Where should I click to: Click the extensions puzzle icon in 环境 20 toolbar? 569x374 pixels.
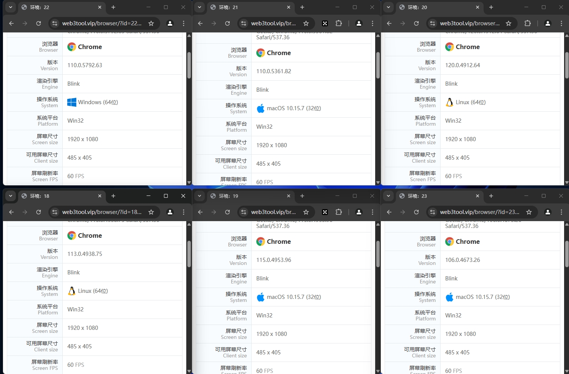527,23
